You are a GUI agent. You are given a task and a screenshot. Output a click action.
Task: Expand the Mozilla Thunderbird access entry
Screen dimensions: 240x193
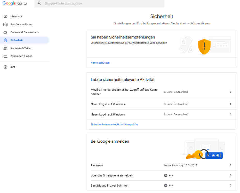coord(230,92)
